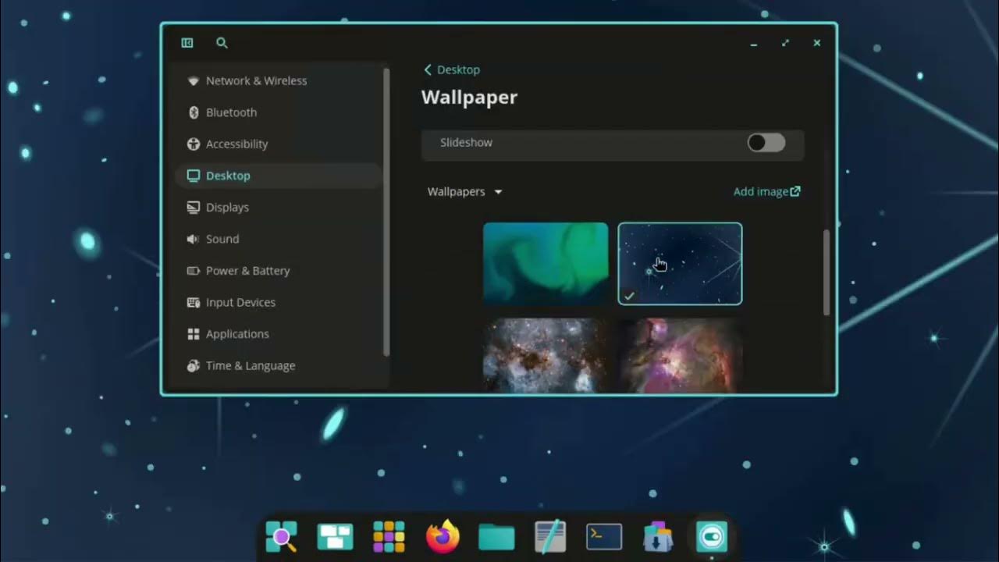Click the search icon in the header
Screen dimensions: 999x562
[222, 43]
